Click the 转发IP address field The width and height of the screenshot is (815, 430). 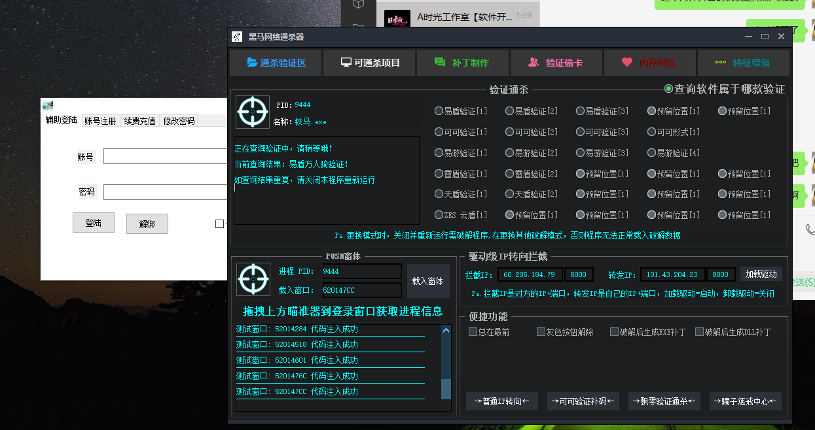[x=672, y=274]
